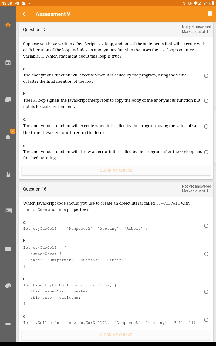
Task: Open the Home icon in the sidebar
Action: click(8, 25)
